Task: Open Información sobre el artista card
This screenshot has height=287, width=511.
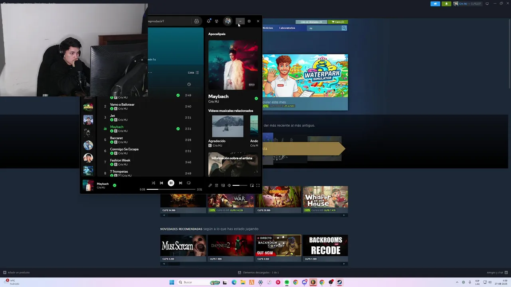Action: click(x=233, y=164)
